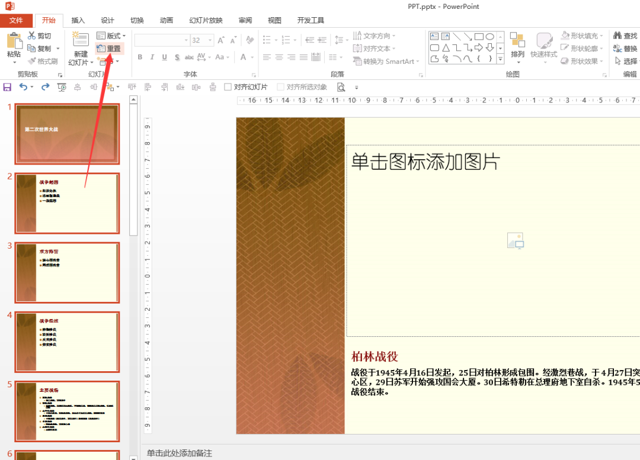Enable the 对齐幻灯片 checkbox
This screenshot has height=460, width=640.
(x=228, y=86)
